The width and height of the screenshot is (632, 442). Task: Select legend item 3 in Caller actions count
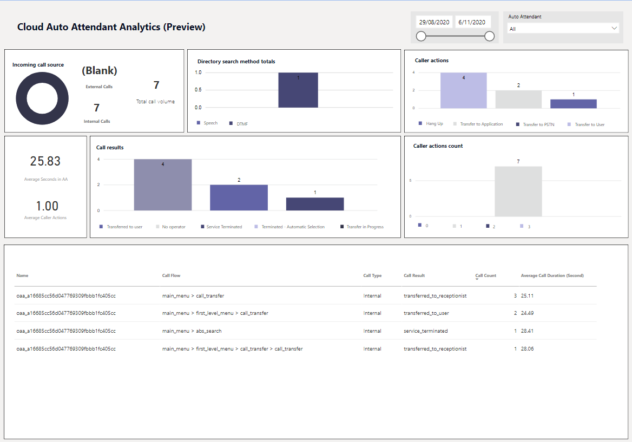click(x=525, y=226)
